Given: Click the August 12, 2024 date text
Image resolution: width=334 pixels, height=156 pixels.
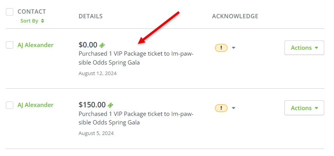Looking at the screenshot, I should coord(98,73).
